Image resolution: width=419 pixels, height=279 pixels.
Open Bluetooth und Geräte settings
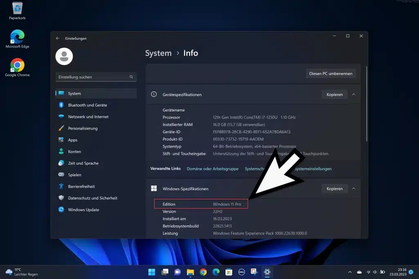coord(96,105)
